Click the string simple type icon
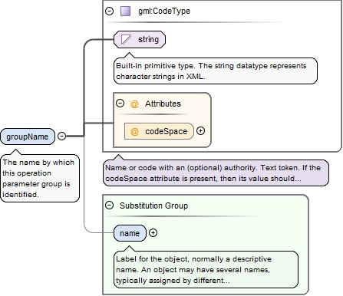Viewport: 343px width, 296px height. click(126, 40)
